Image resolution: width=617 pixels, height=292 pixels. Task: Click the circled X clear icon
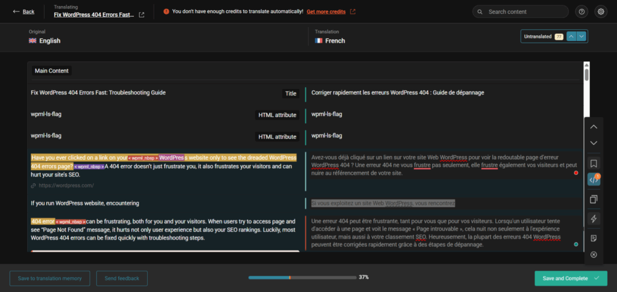point(594,255)
